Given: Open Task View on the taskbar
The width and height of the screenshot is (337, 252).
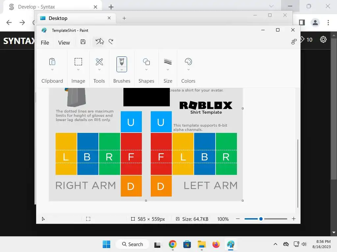Looking at the screenshot, I should click(157, 244).
